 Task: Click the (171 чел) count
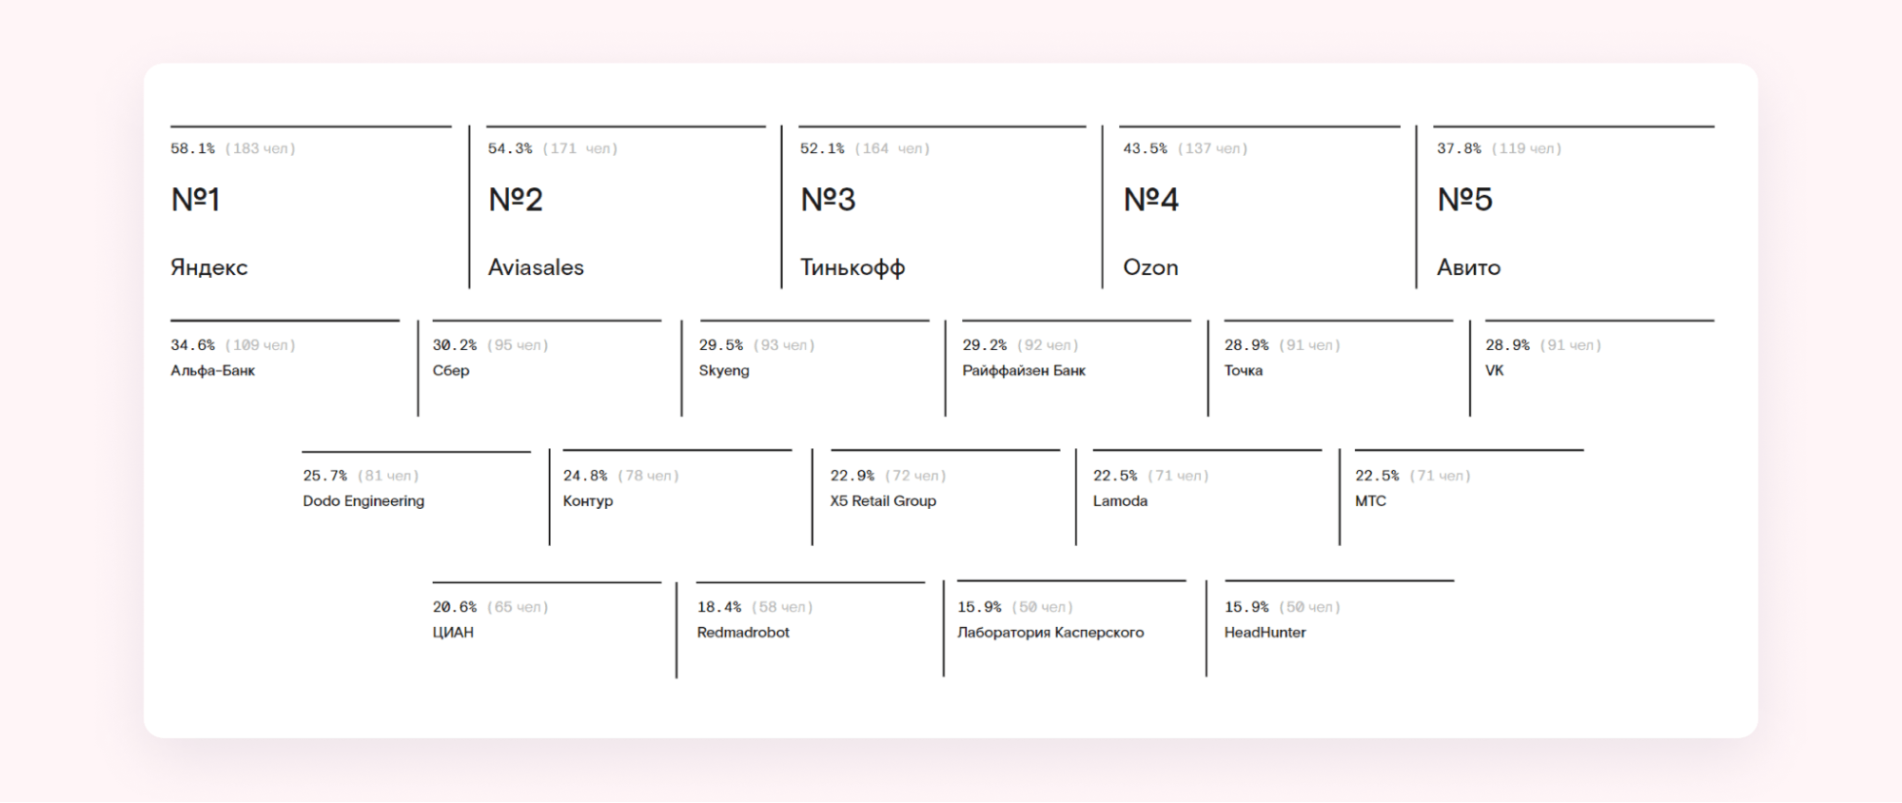click(x=580, y=148)
